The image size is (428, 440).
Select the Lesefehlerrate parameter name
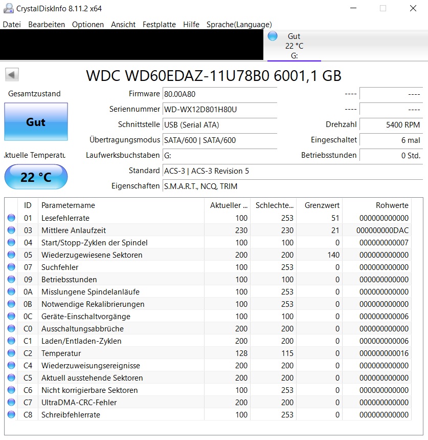65,218
